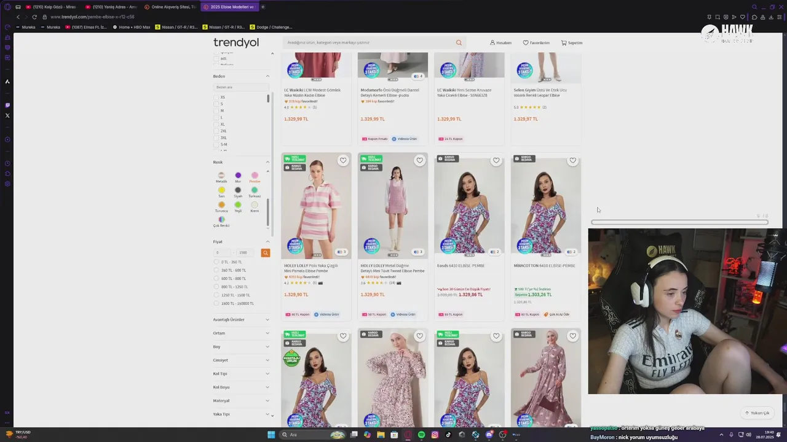Viewport: 787px width, 442px height.
Task: Favorite the HOLLY LOLLY Metal Düğme dress
Action: click(x=419, y=160)
